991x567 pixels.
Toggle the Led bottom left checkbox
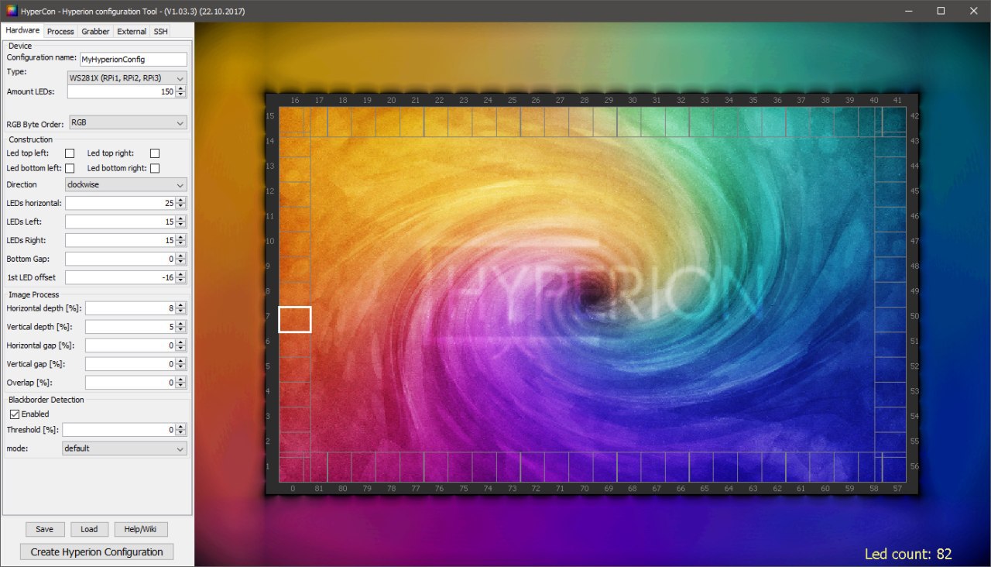click(x=70, y=168)
